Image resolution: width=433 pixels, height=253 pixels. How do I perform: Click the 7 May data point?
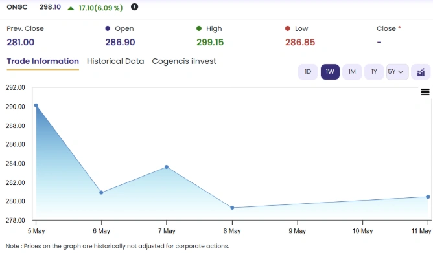167,167
